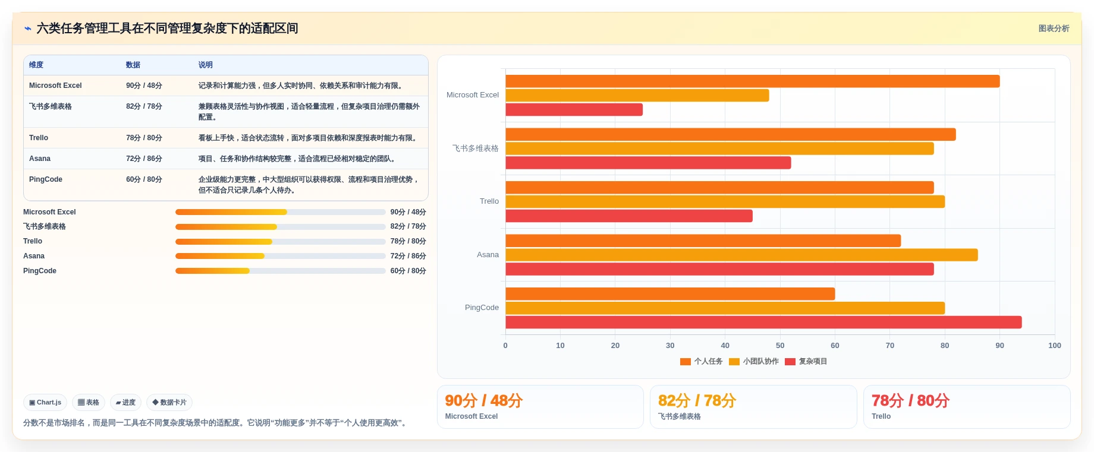Image resolution: width=1094 pixels, height=452 pixels.
Task: Click 飞书多维表格's orange 个人任务 chart bar
Action: coord(731,134)
